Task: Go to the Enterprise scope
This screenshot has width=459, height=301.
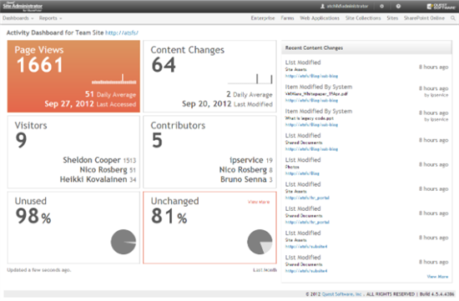Action: [x=263, y=18]
